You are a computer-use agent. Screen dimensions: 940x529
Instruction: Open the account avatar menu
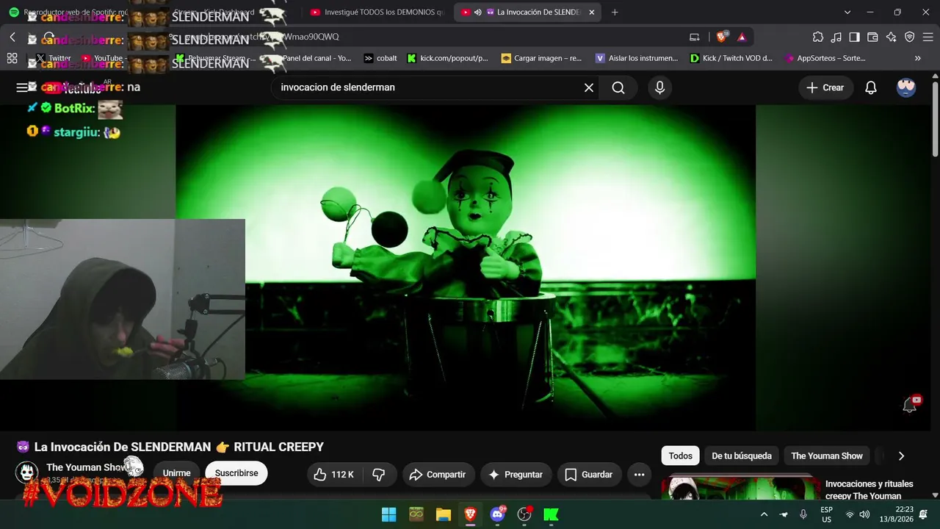906,87
